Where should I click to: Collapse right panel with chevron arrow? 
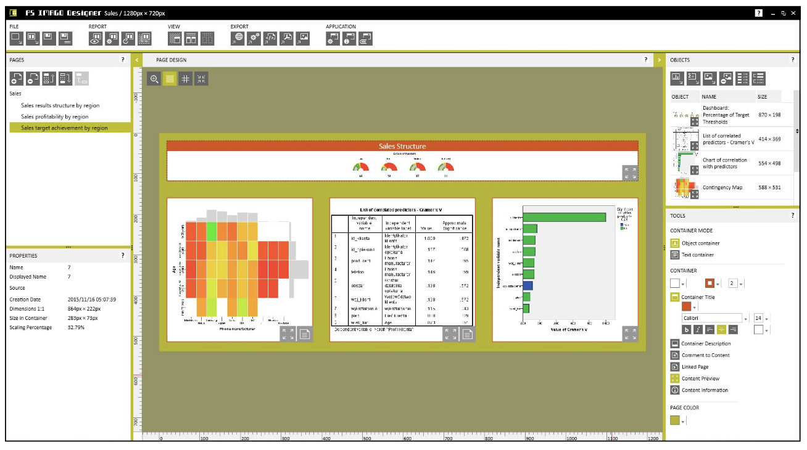coord(658,60)
